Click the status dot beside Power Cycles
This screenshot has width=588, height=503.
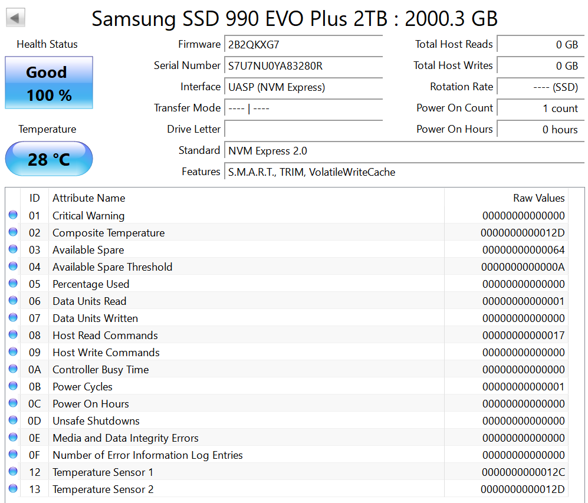(13, 386)
